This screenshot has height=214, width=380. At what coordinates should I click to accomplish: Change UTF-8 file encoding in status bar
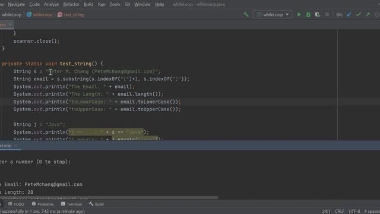tap(354, 212)
